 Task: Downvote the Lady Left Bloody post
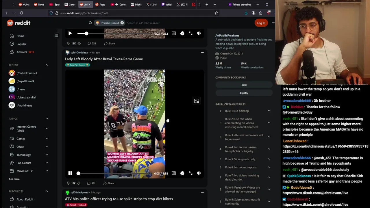pyautogui.click(x=79, y=183)
